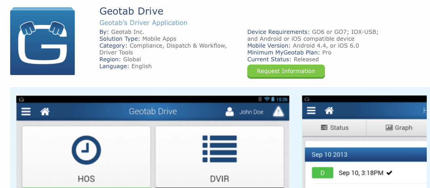Viewport: 430px width, 188px height.
Task: Click the home icon in left screenshot
Action: (x=44, y=112)
